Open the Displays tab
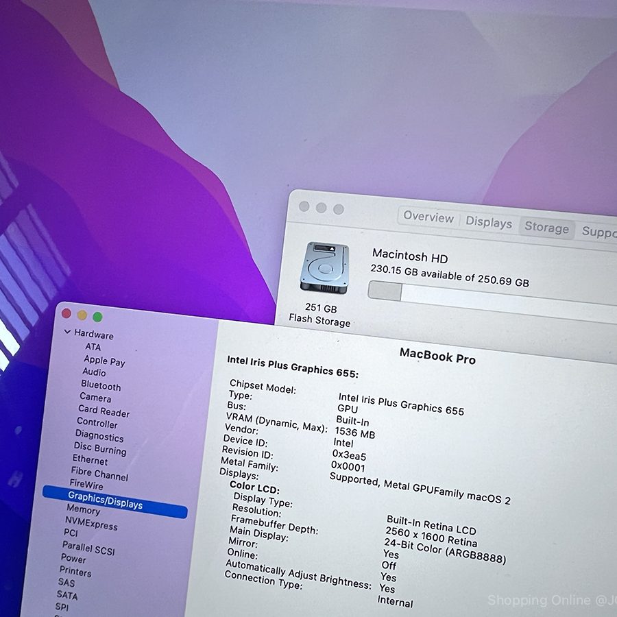 [489, 222]
